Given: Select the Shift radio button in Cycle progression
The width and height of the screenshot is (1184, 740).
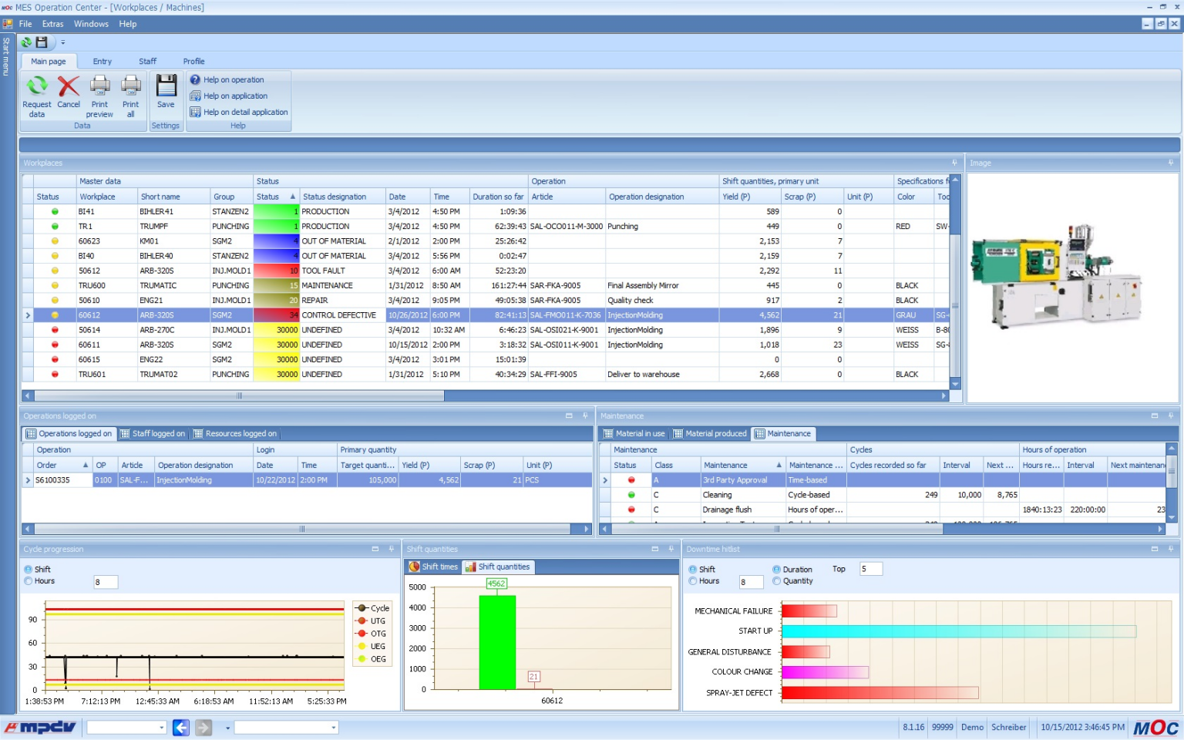Looking at the screenshot, I should point(29,569).
